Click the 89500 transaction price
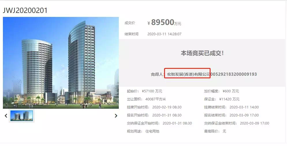 (162, 22)
